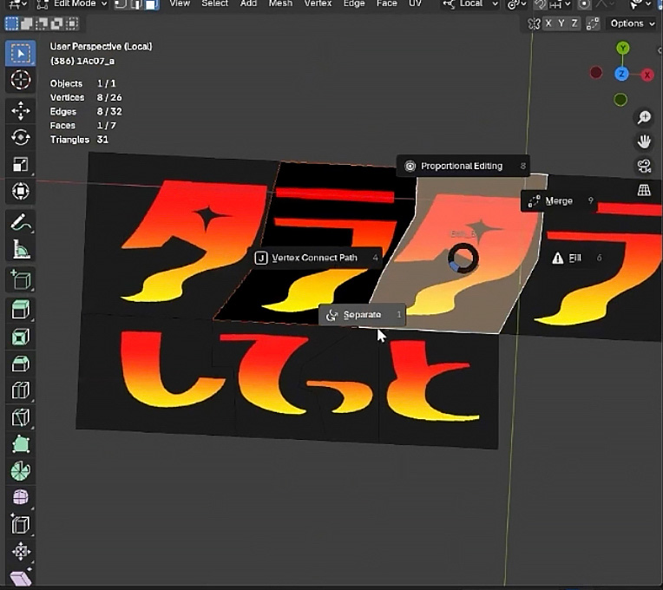Image resolution: width=663 pixels, height=590 pixels.
Task: Click the green Y axis gizmo ball
Action: click(x=623, y=49)
